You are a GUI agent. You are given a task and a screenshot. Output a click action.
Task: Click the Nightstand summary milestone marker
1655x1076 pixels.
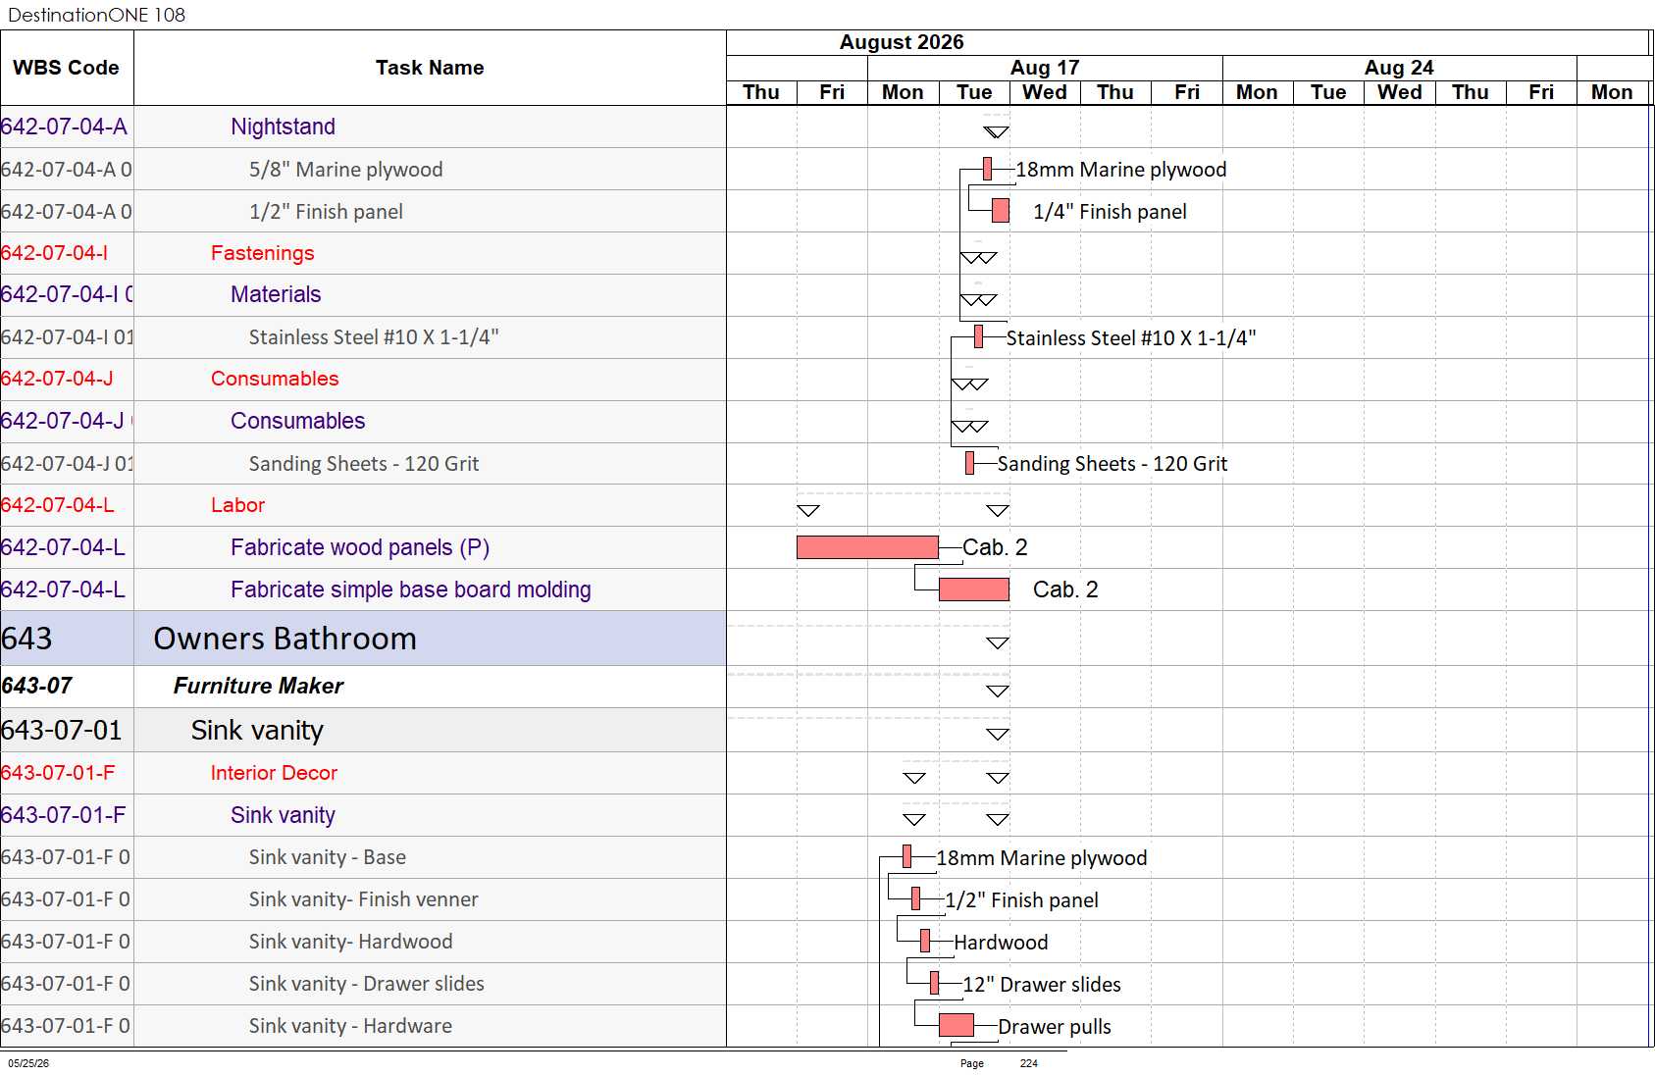pyautogui.click(x=997, y=132)
